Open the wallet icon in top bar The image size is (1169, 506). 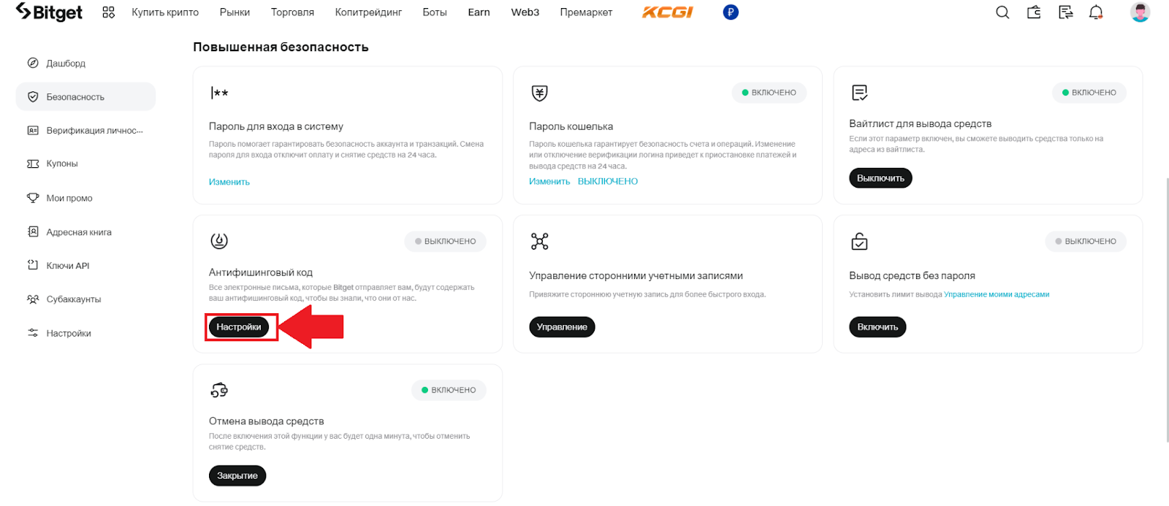[1034, 12]
